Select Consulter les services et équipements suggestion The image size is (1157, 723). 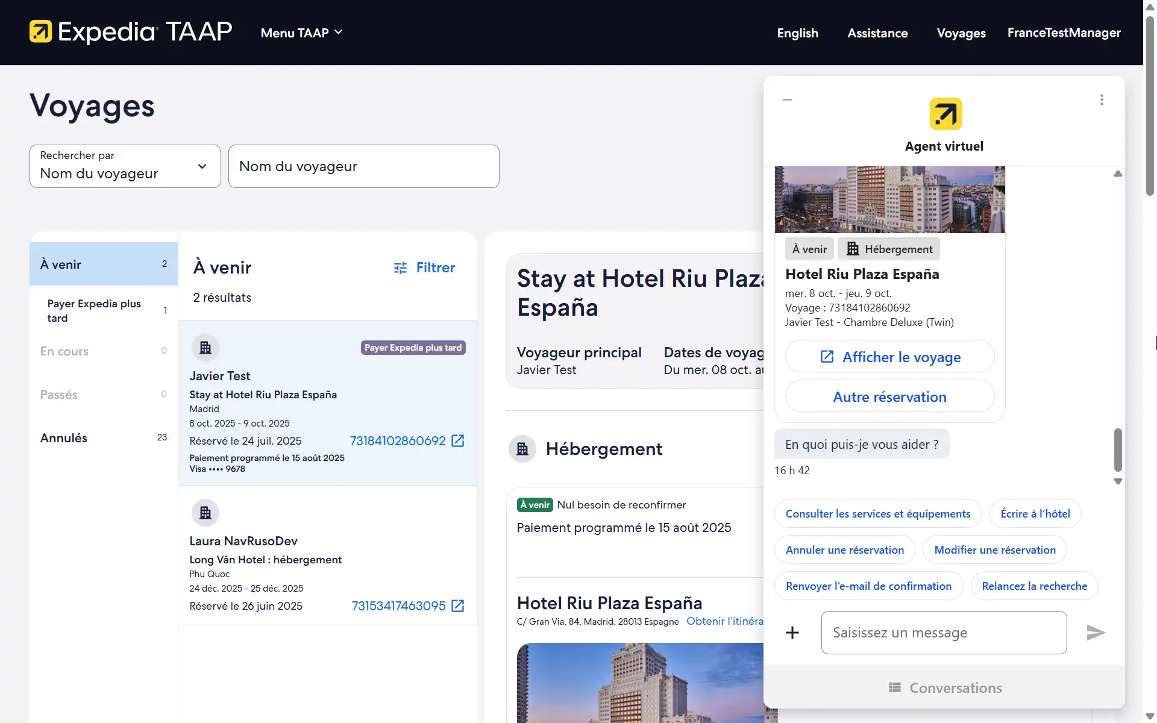coord(878,514)
